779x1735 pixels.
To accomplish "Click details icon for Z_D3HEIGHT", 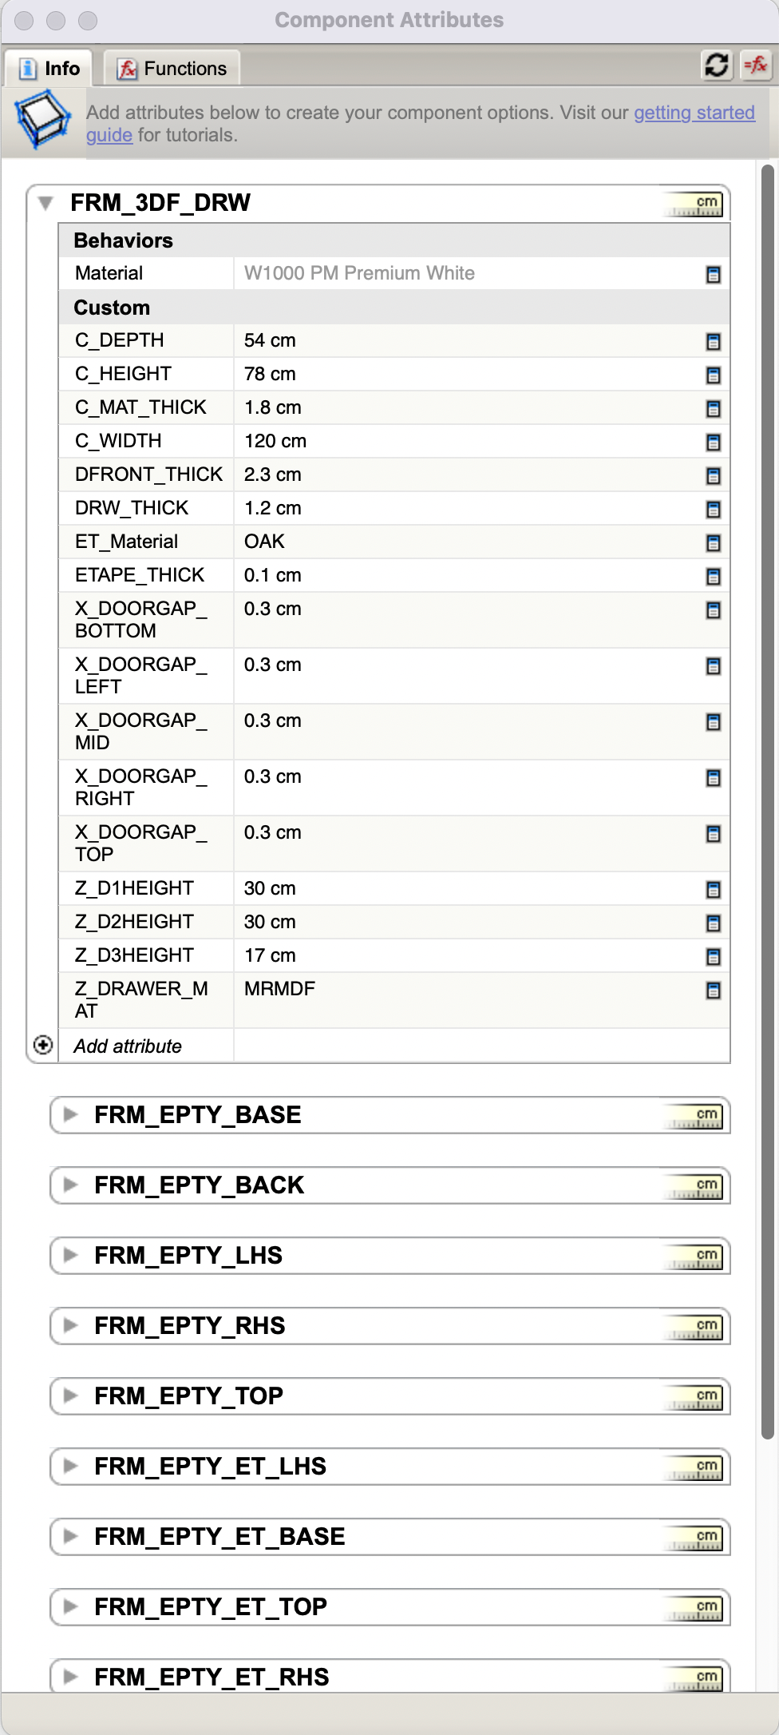I will 714,957.
